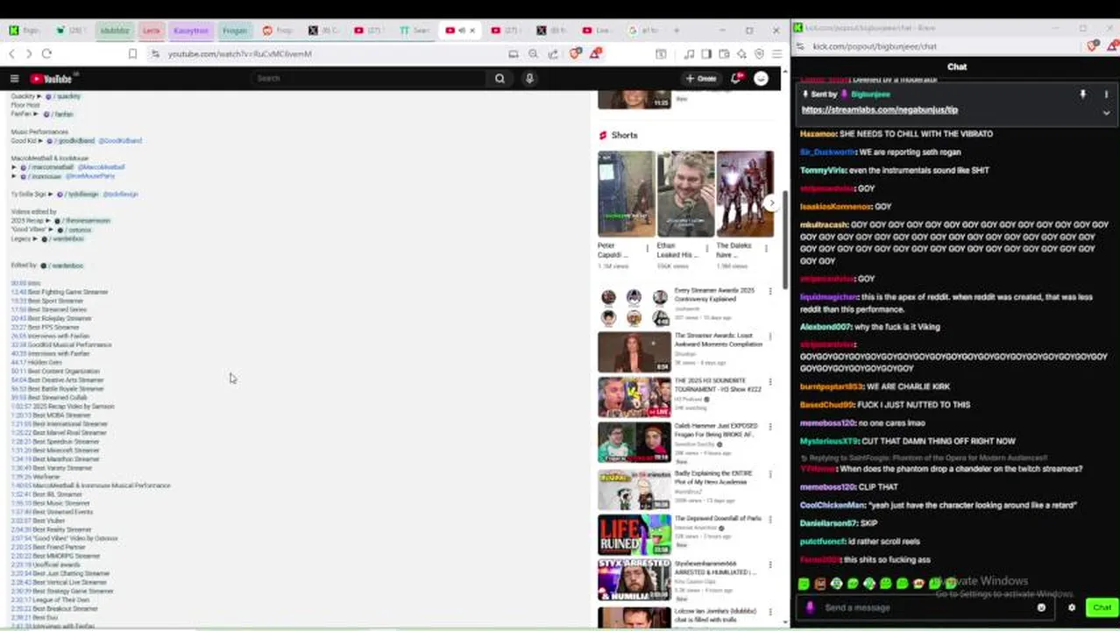Image resolution: width=1120 pixels, height=631 pixels.
Task: Open emoji picker in chat message box
Action: pos(1041,607)
